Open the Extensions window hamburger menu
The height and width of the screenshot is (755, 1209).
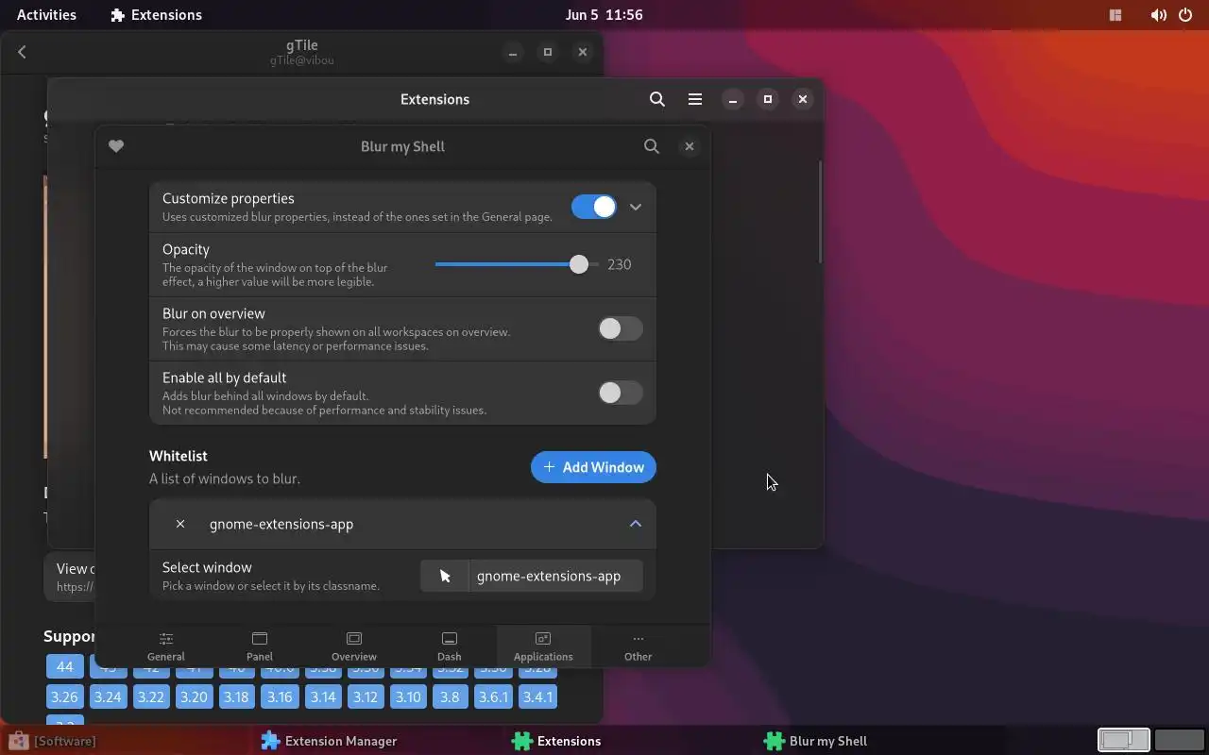(x=695, y=99)
